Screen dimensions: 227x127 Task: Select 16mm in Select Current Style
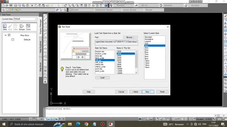pos(147,67)
